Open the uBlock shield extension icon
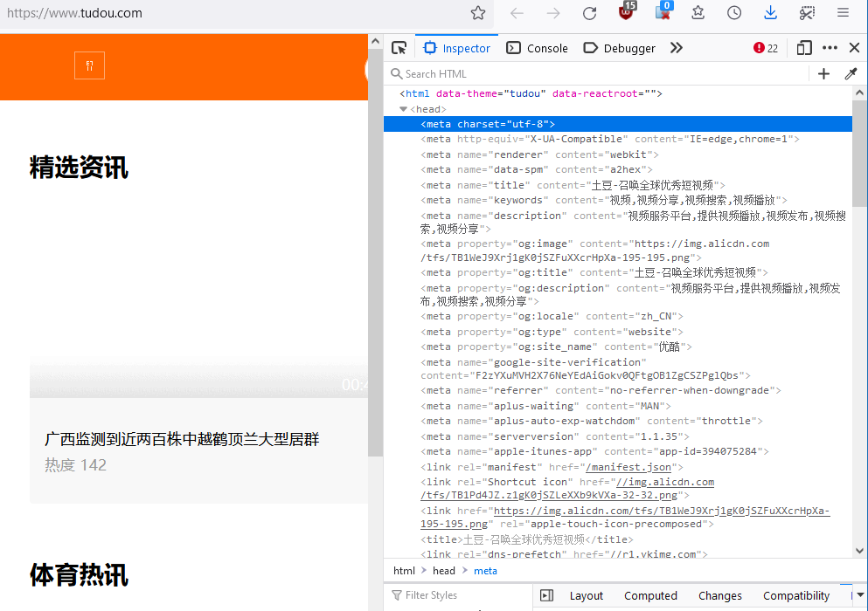 626,11
